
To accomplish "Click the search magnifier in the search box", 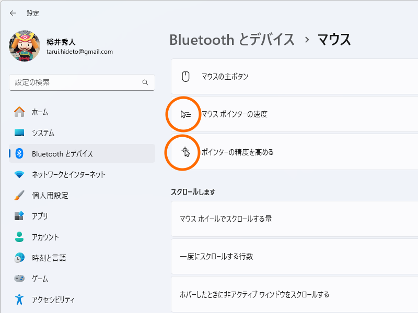I will (x=145, y=82).
